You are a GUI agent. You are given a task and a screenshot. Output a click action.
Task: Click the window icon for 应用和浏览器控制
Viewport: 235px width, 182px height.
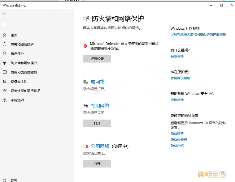pyautogui.click(x=5, y=72)
